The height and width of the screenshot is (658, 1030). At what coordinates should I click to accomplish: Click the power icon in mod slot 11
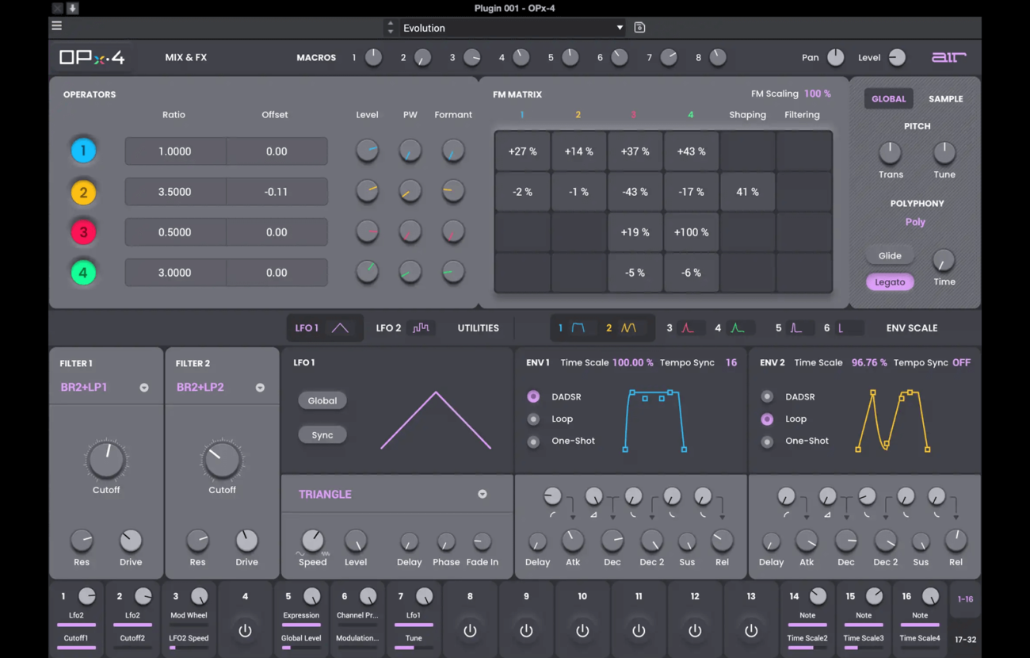point(639,631)
